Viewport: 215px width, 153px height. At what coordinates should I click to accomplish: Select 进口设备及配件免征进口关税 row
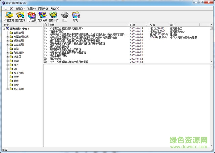(75, 40)
